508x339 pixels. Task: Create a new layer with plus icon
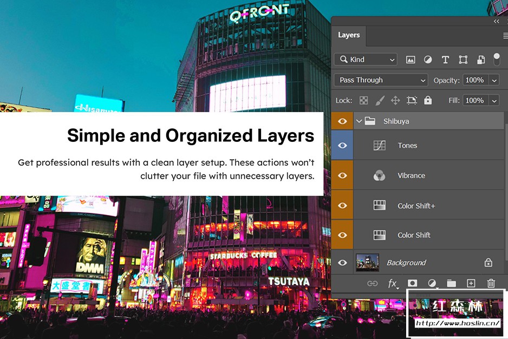click(x=471, y=283)
